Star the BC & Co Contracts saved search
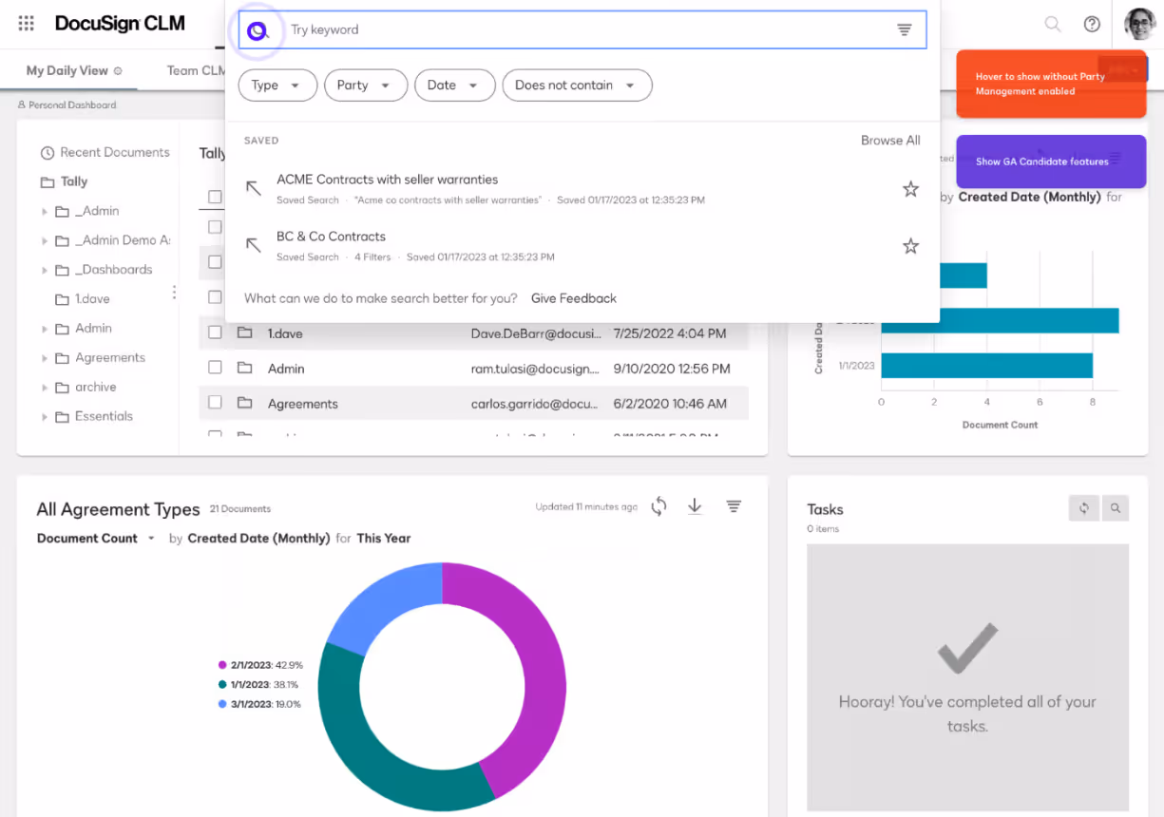The height and width of the screenshot is (817, 1164). pos(910,245)
